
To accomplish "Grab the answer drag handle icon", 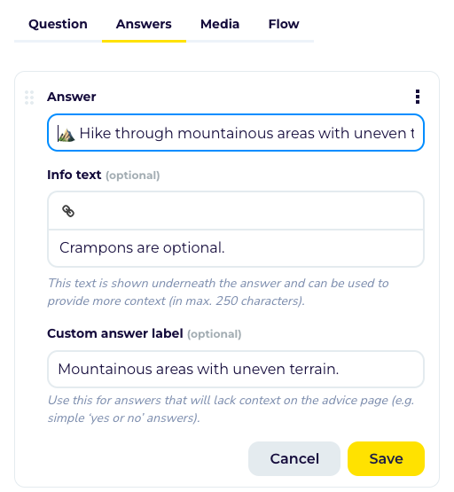I will point(29,98).
